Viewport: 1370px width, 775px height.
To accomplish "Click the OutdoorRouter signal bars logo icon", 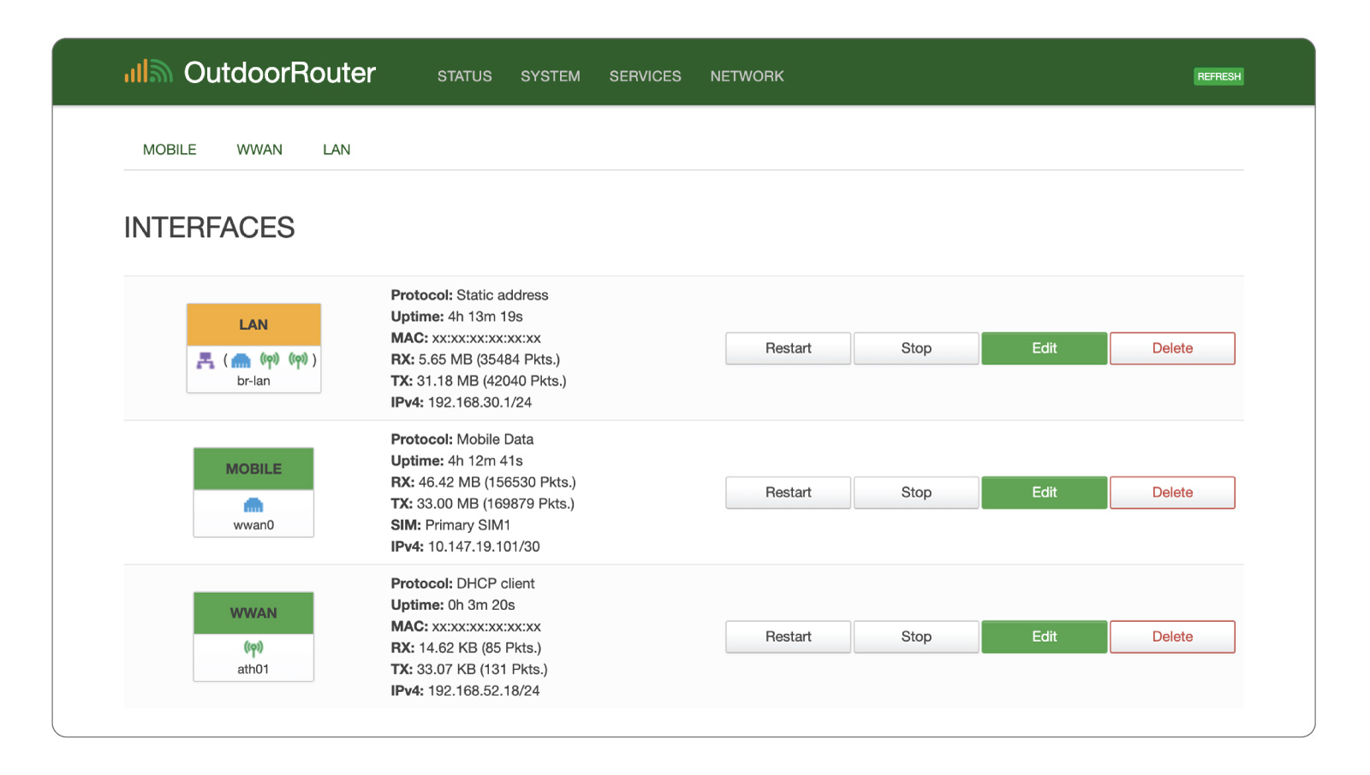I will click(x=148, y=72).
